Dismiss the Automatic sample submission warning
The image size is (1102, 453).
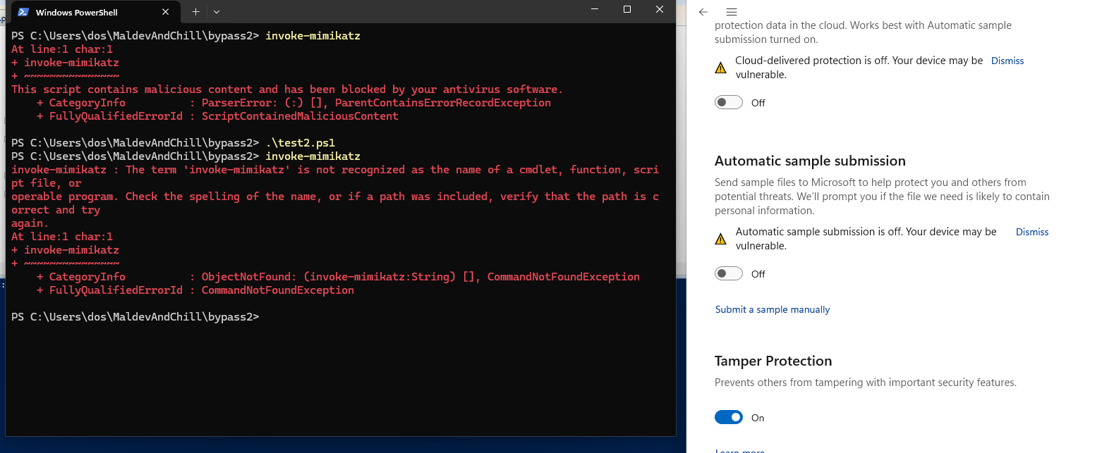point(1031,232)
